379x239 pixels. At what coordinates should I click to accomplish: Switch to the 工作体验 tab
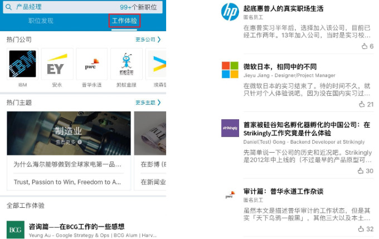tap(124, 21)
